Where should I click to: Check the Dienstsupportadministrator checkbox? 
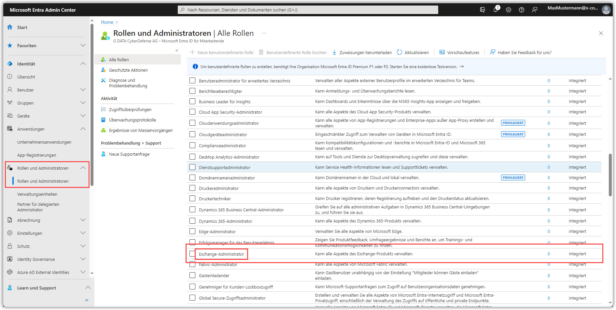click(192, 167)
